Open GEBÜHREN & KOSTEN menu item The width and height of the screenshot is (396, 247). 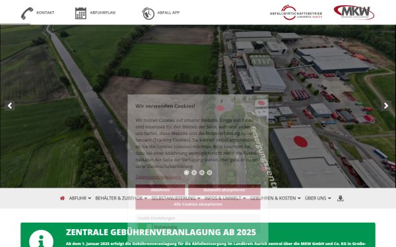click(273, 198)
